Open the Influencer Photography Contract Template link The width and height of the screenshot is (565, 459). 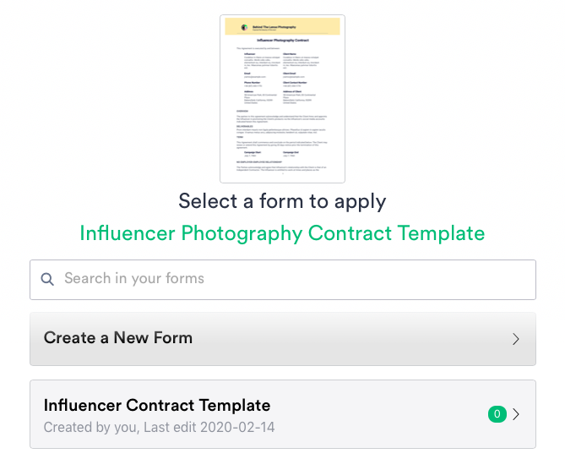pos(282,232)
